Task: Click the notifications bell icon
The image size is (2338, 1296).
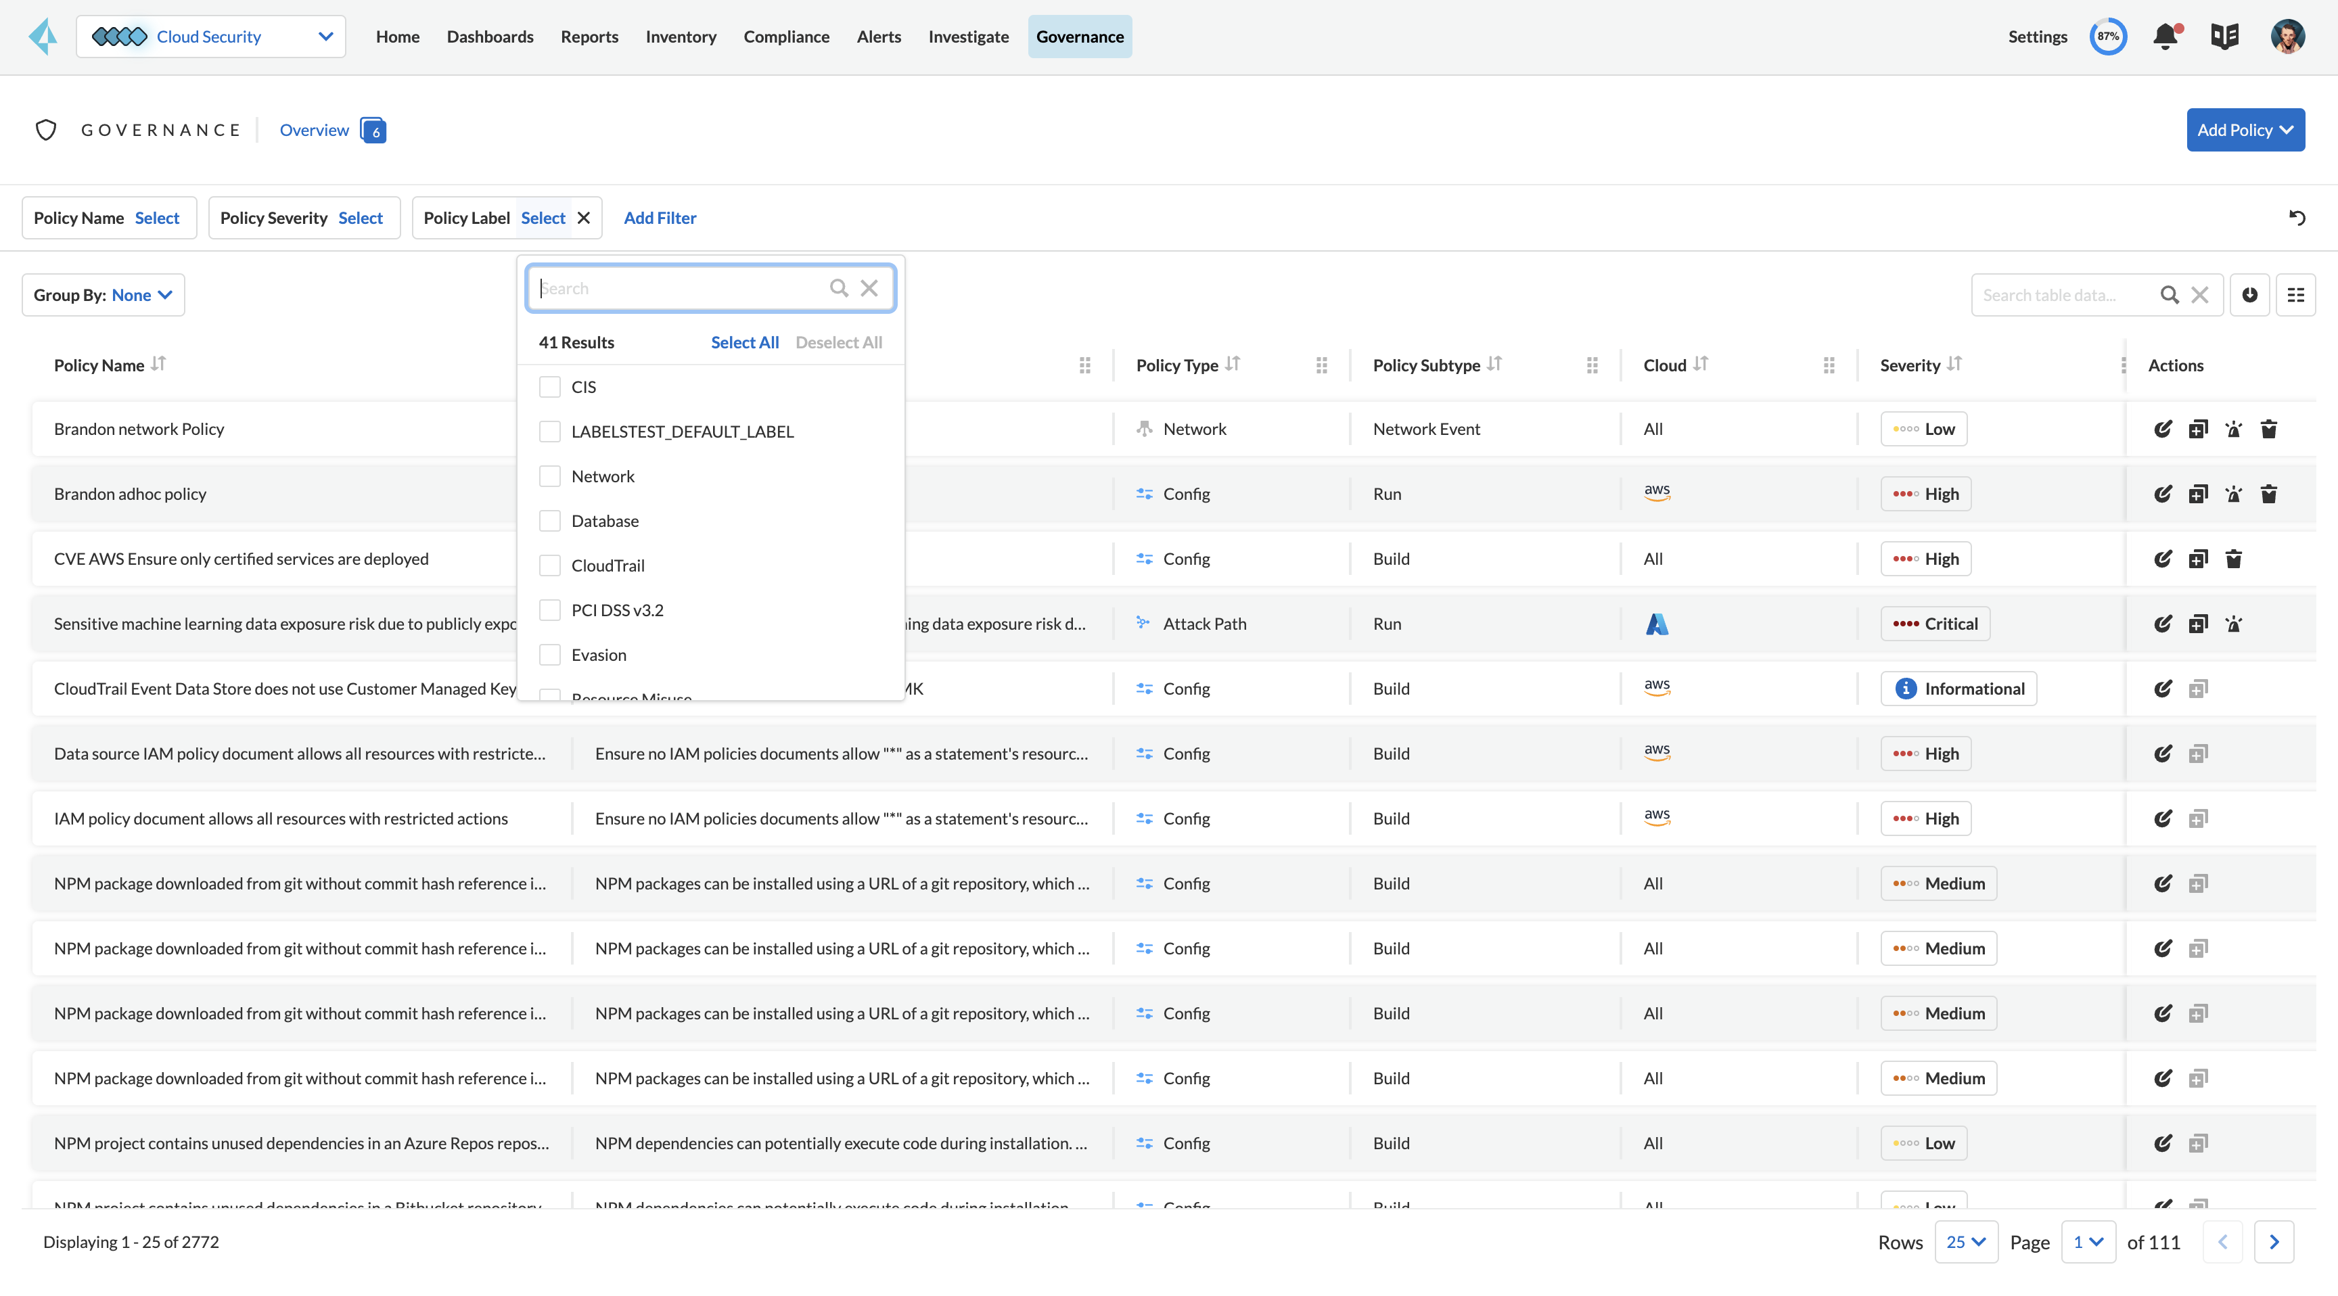Action: tap(2165, 37)
